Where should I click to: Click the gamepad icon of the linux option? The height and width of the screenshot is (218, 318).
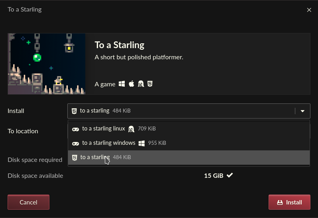pos(75,129)
